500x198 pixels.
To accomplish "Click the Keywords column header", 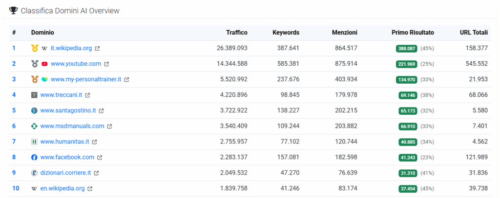I will pyautogui.click(x=286, y=33).
